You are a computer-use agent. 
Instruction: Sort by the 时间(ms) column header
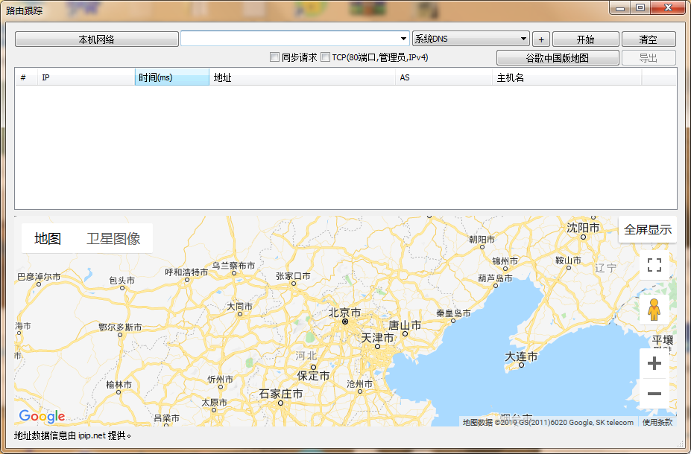point(172,77)
